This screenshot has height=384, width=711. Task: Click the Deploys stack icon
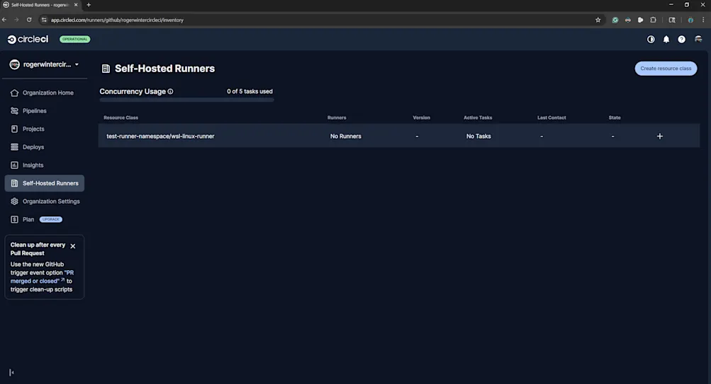click(14, 147)
